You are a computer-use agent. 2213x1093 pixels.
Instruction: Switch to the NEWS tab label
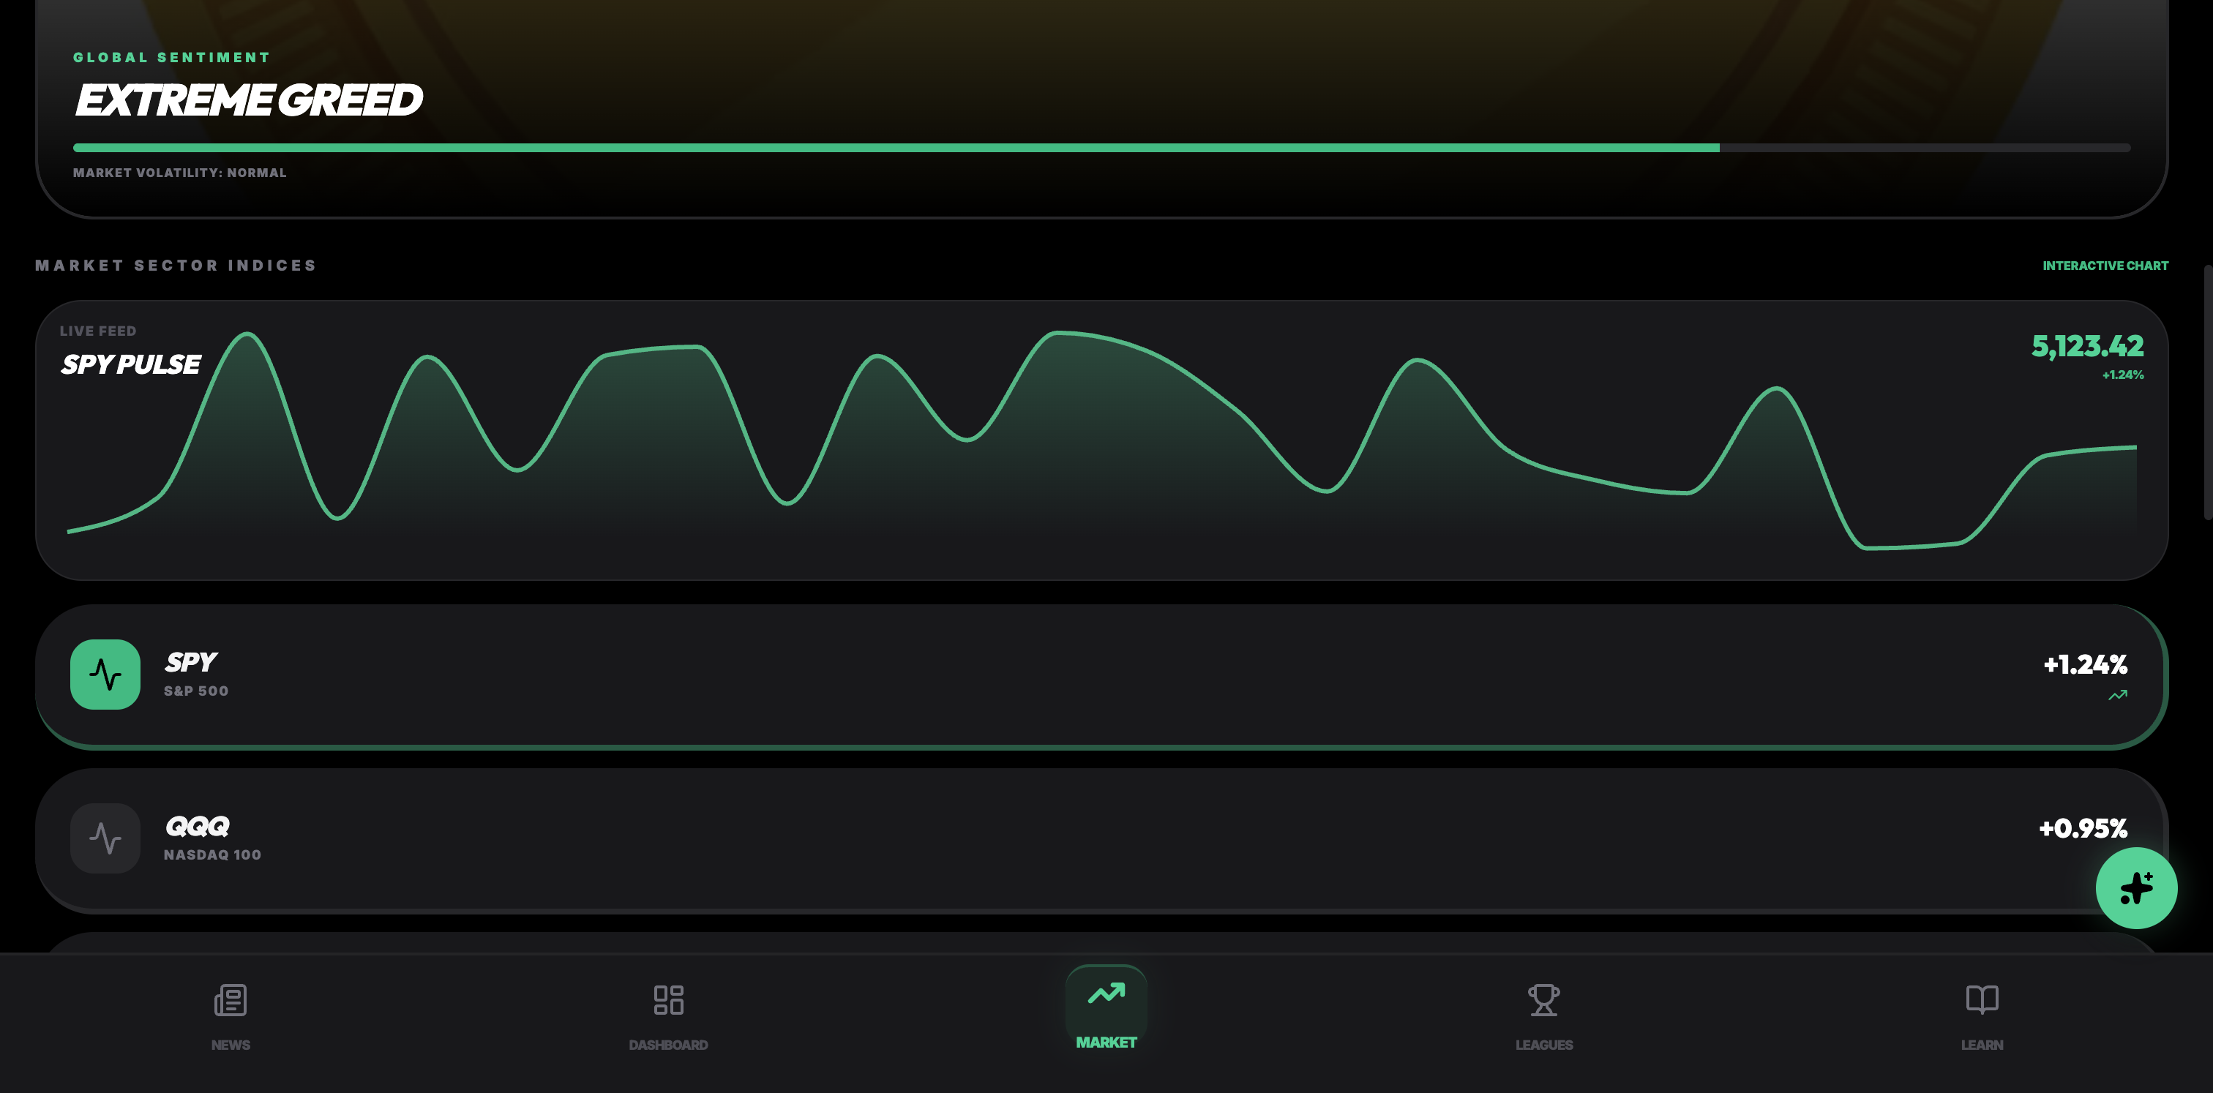coord(231,1045)
